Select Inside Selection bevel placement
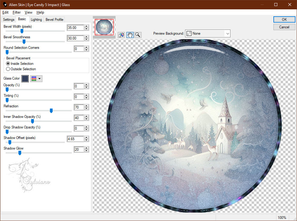 point(20,64)
